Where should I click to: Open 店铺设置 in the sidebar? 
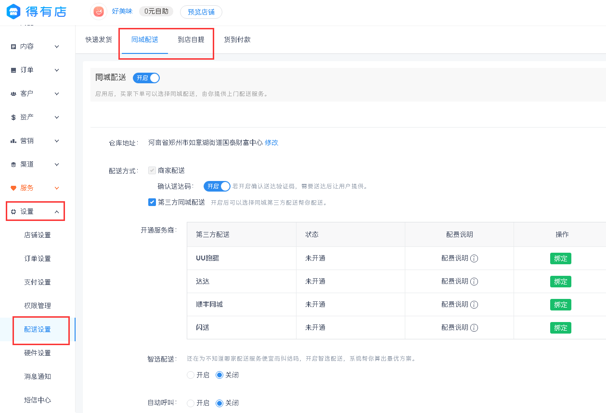38,235
